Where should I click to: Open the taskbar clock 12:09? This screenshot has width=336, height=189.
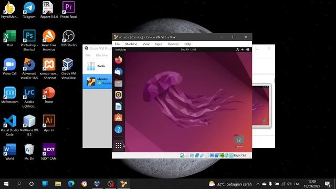(x=312, y=184)
